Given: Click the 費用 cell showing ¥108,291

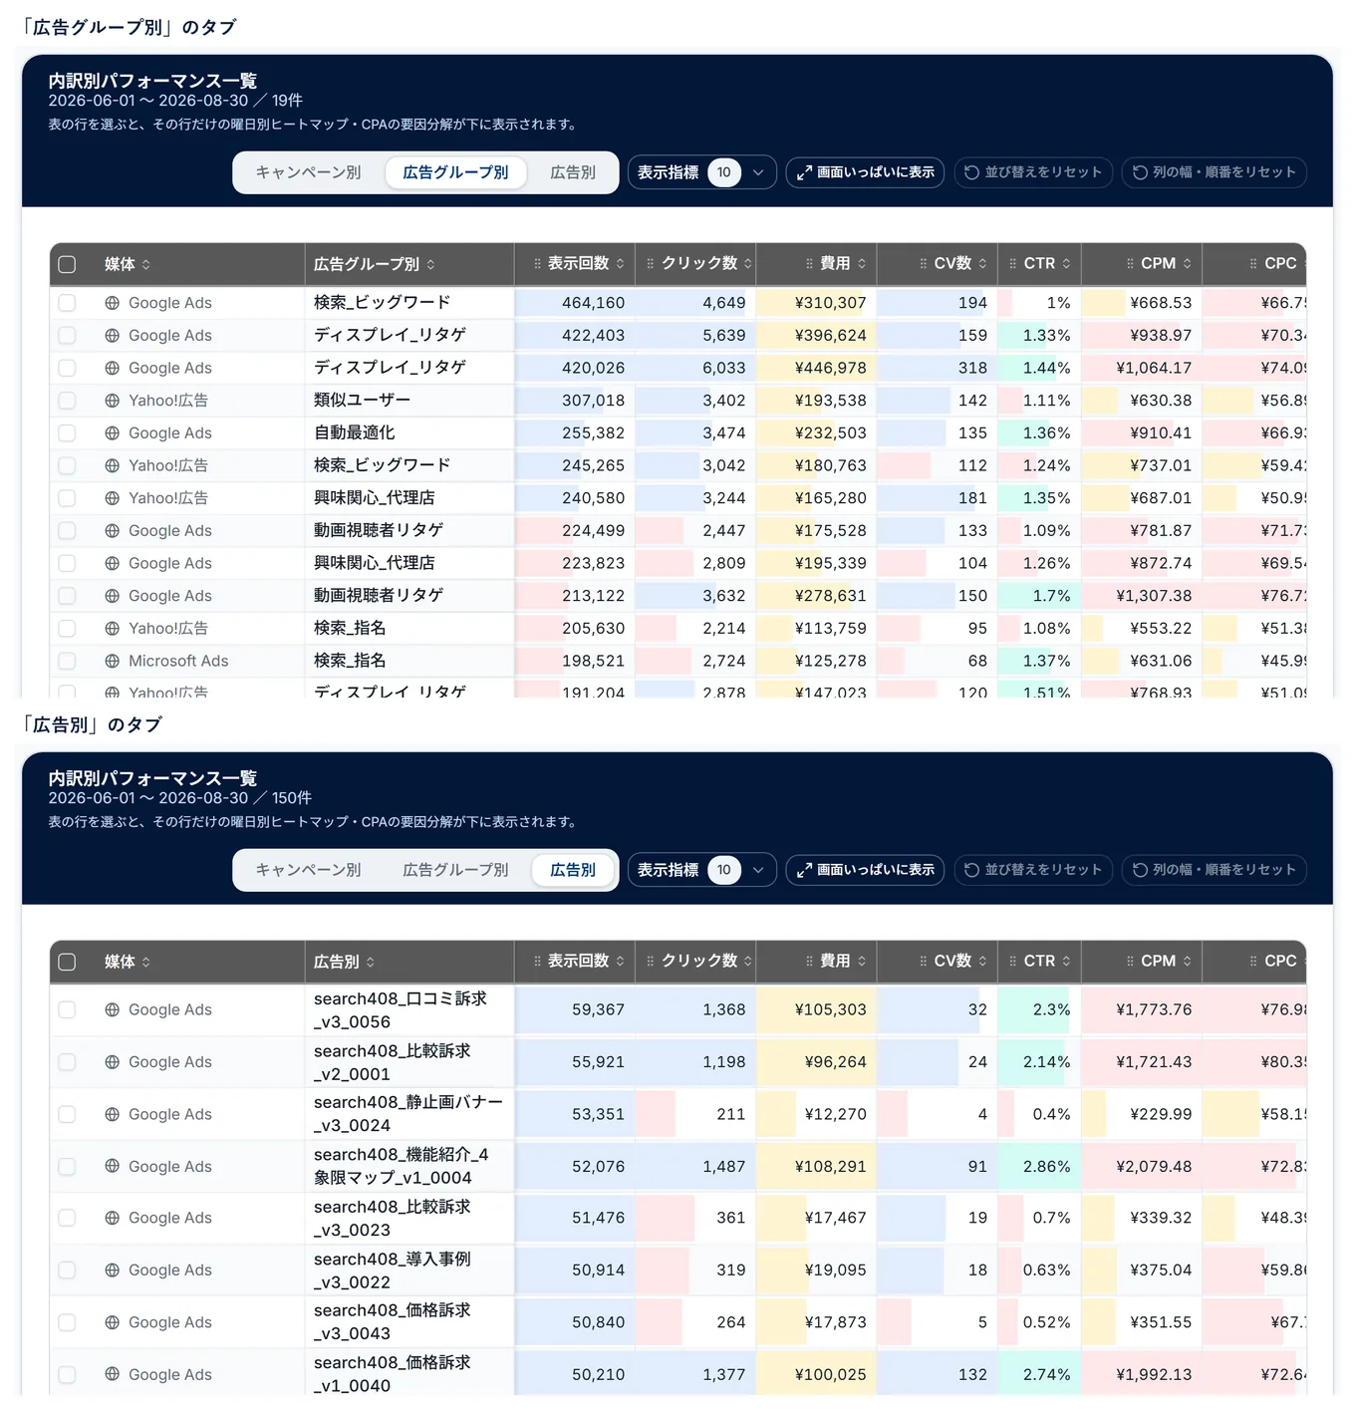Looking at the screenshot, I should [816, 1167].
